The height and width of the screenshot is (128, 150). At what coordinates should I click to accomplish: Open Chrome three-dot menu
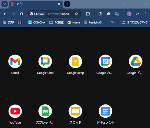tap(146, 14)
